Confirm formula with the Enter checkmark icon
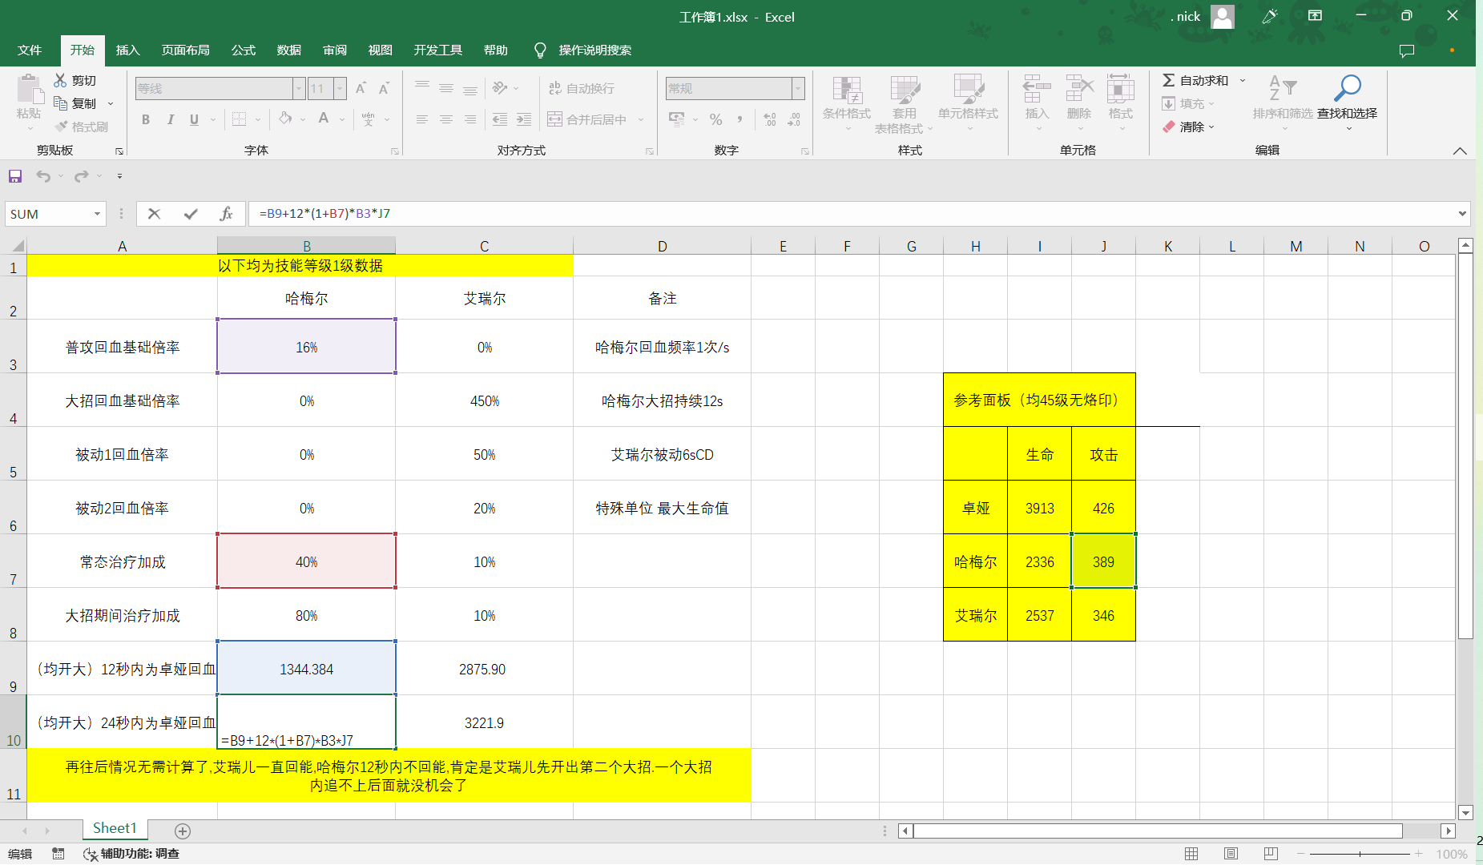 click(191, 214)
